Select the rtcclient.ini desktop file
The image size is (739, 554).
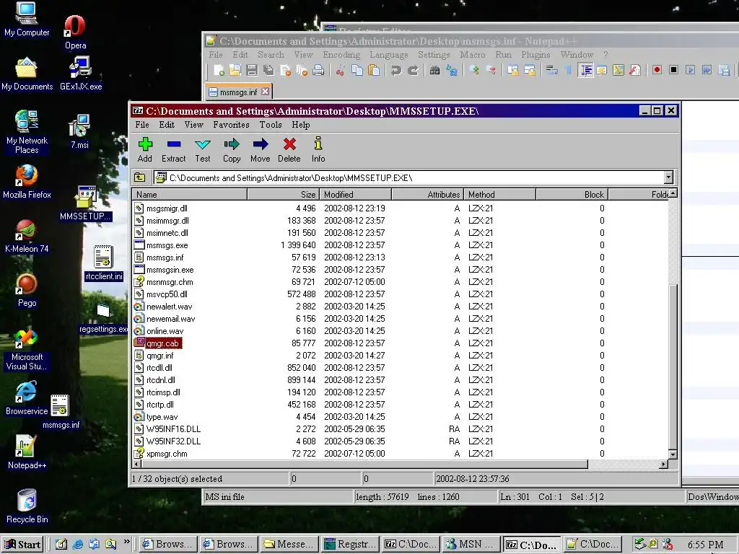click(104, 263)
